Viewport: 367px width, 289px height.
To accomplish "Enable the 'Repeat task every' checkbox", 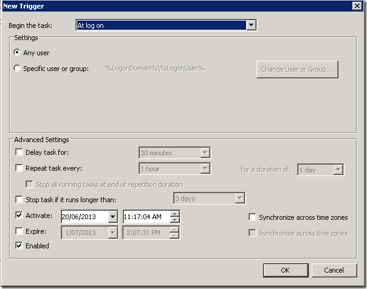I will pos(19,168).
